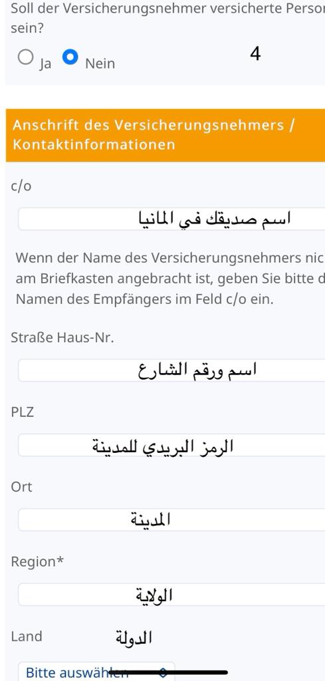Tap the Ja option label text
The width and height of the screenshot is (325, 681).
[45, 65]
